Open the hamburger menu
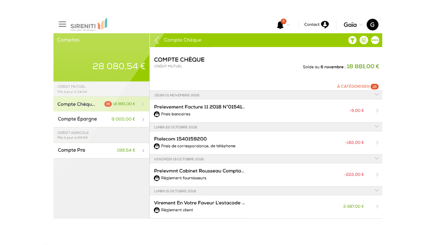Screen dimensions: 436x245 [x=63, y=24]
